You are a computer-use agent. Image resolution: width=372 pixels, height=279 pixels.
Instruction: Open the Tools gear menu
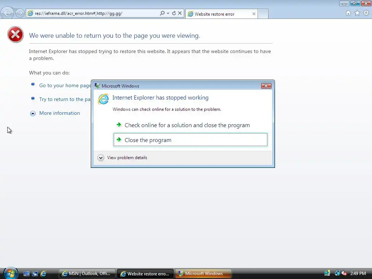(366, 13)
